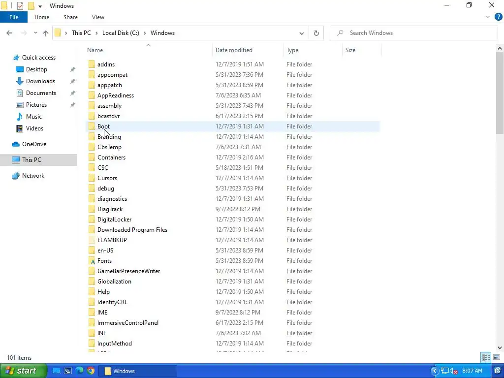Select OneDrive in navigation pane
504x378 pixels.
point(34,144)
